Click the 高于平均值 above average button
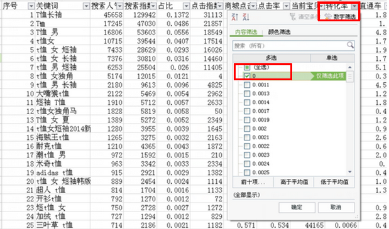Image resolution: width=389 pixels, height=229 pixels. pos(294,182)
